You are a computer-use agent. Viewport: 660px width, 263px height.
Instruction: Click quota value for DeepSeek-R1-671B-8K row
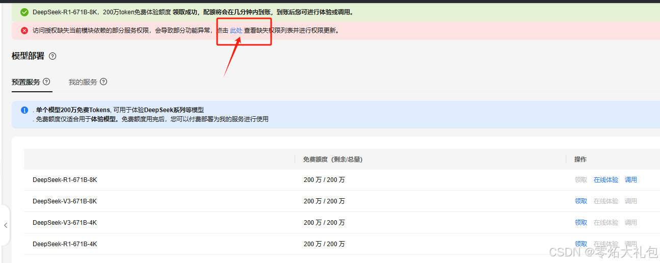tap(324, 180)
